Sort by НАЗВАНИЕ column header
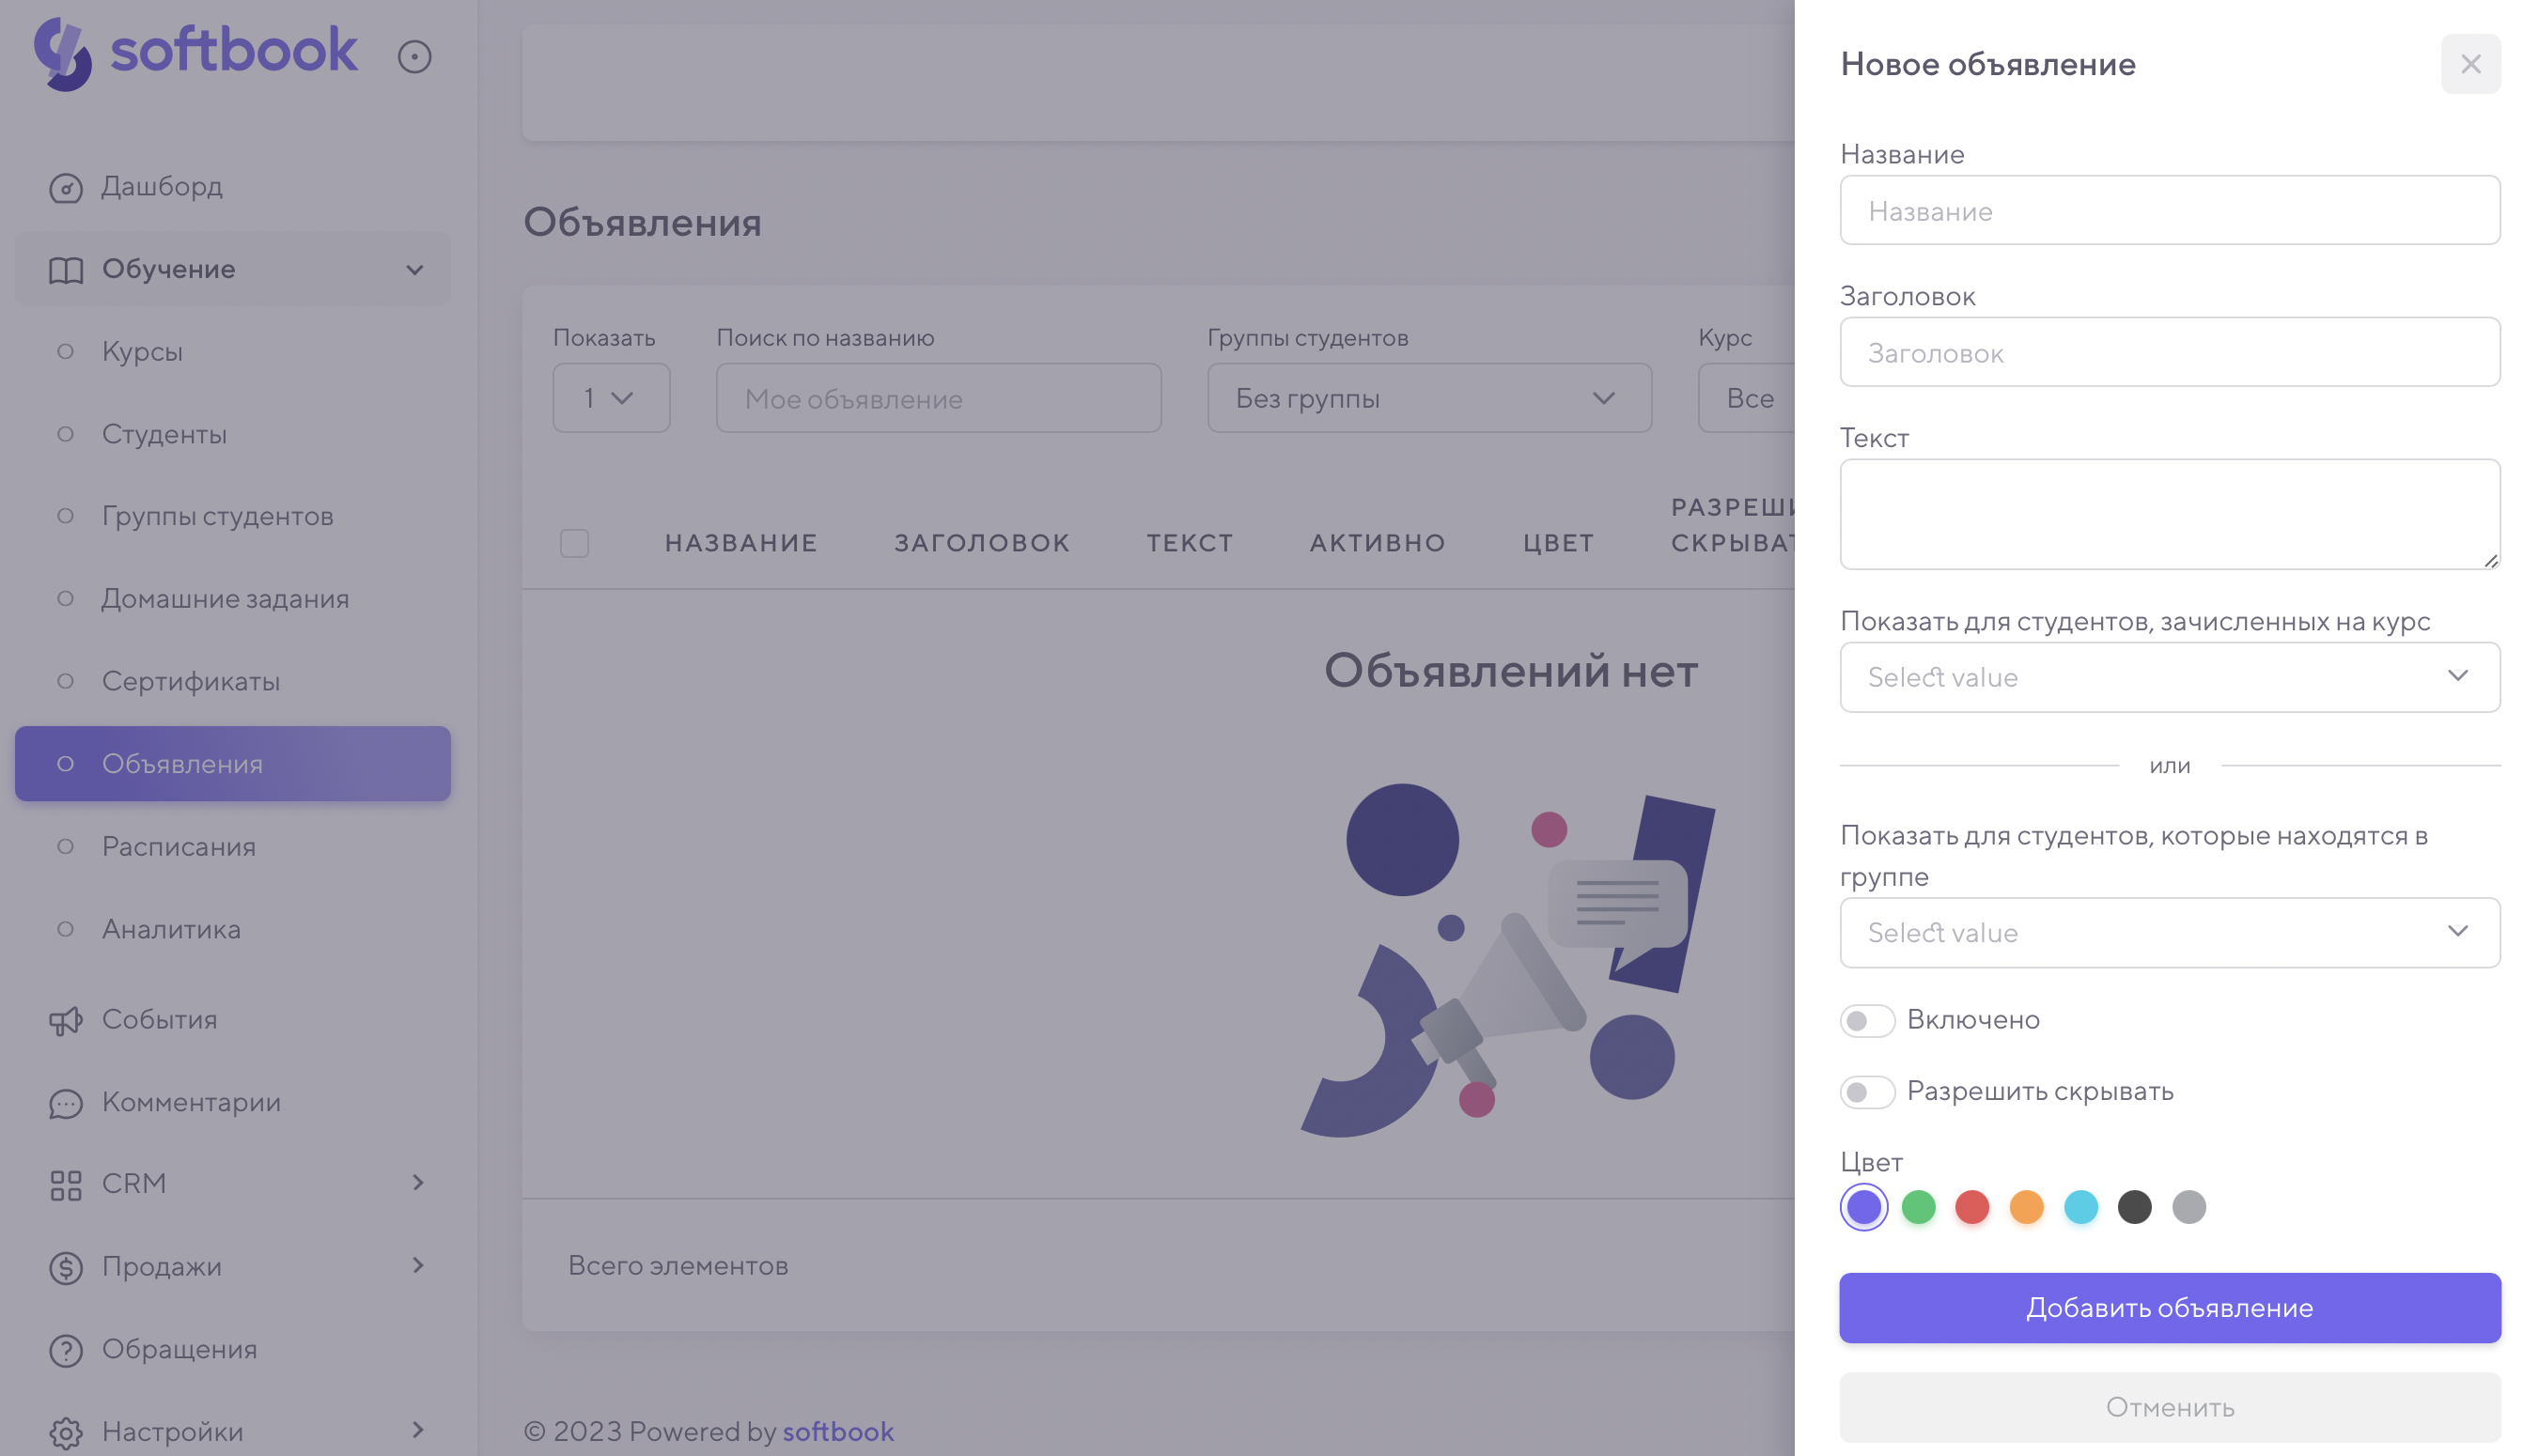This screenshot has width=2539, height=1456. tap(741, 543)
